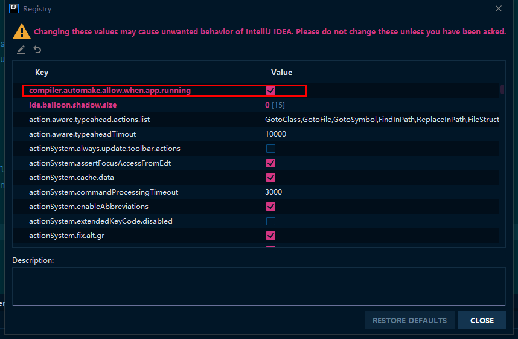The image size is (518, 339).
Task: Toggle actionSystem.assertFocusAccessFromEdt checkbox
Action: (270, 163)
